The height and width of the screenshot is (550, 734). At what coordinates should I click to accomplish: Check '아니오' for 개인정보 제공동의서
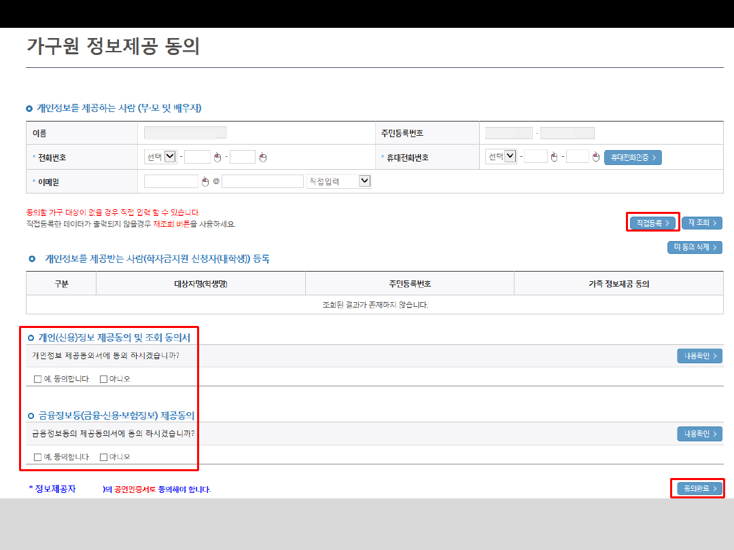pyautogui.click(x=104, y=379)
